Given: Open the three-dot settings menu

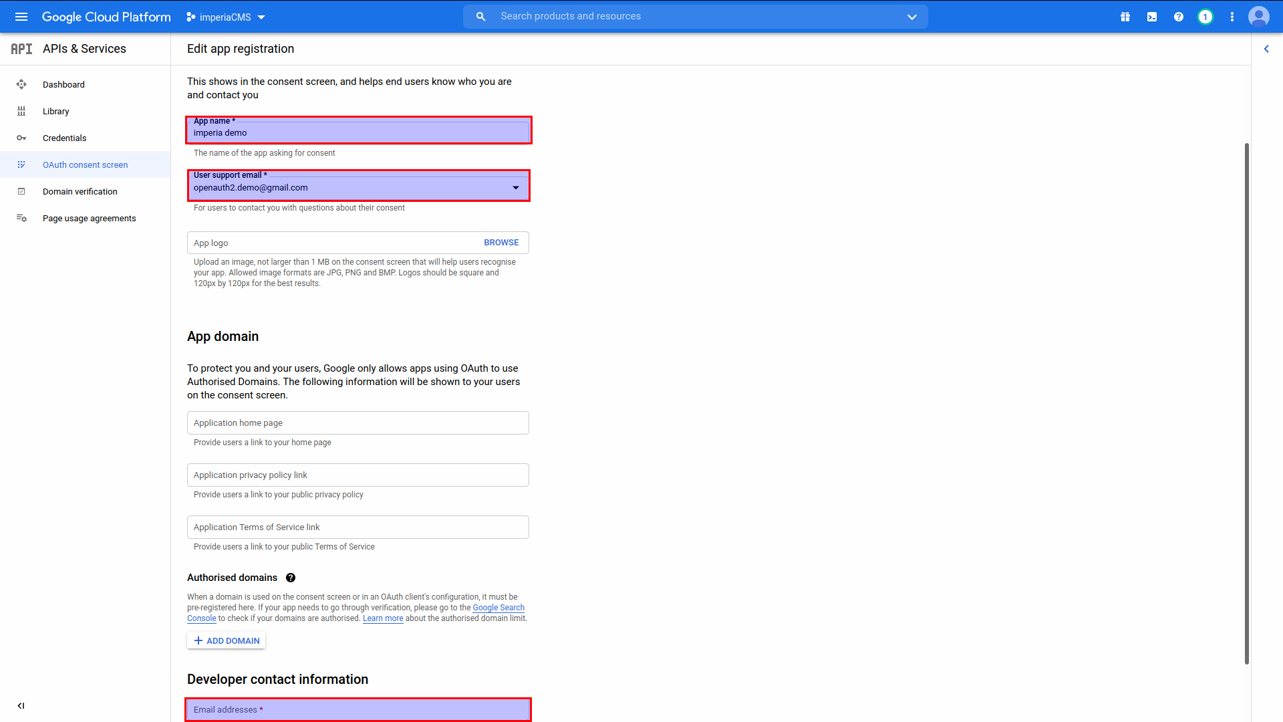Looking at the screenshot, I should [1232, 17].
